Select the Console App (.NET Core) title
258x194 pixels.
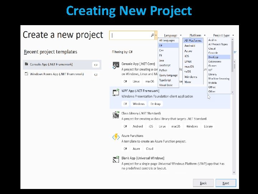pyautogui.click(x=138, y=64)
